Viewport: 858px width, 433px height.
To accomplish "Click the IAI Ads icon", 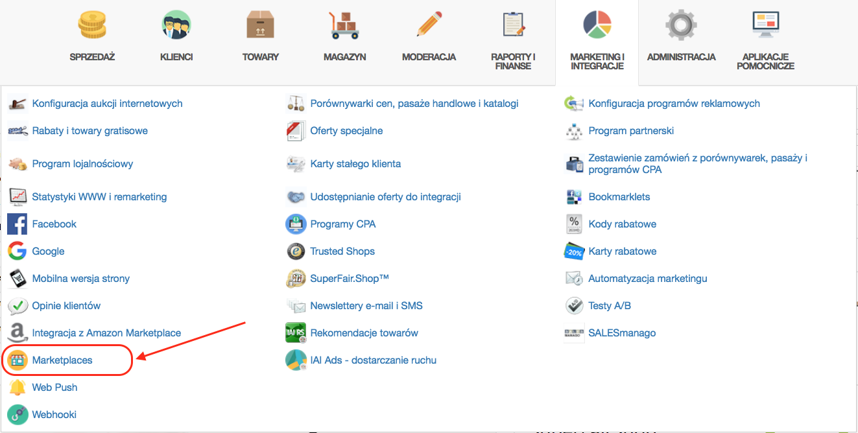I will [296, 360].
